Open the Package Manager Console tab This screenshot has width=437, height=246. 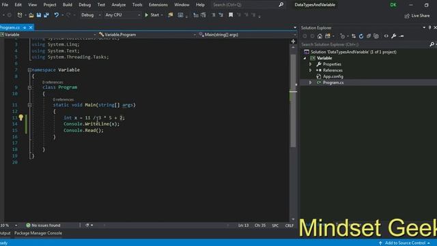click(x=38, y=233)
